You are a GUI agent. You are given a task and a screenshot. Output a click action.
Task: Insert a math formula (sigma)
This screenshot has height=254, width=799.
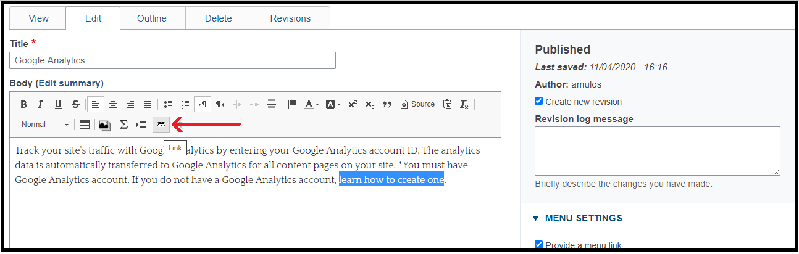pos(123,125)
